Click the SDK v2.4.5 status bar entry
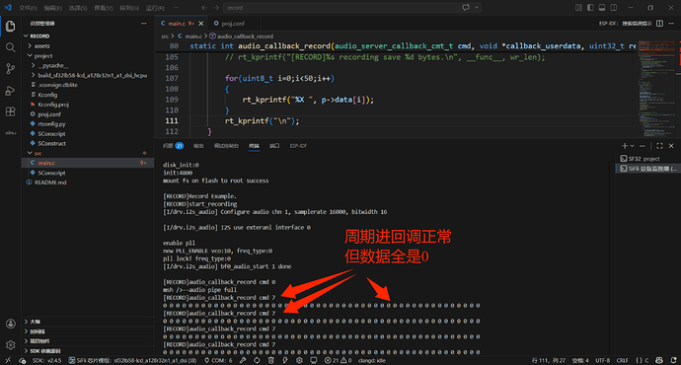The image size is (681, 365). (46, 360)
